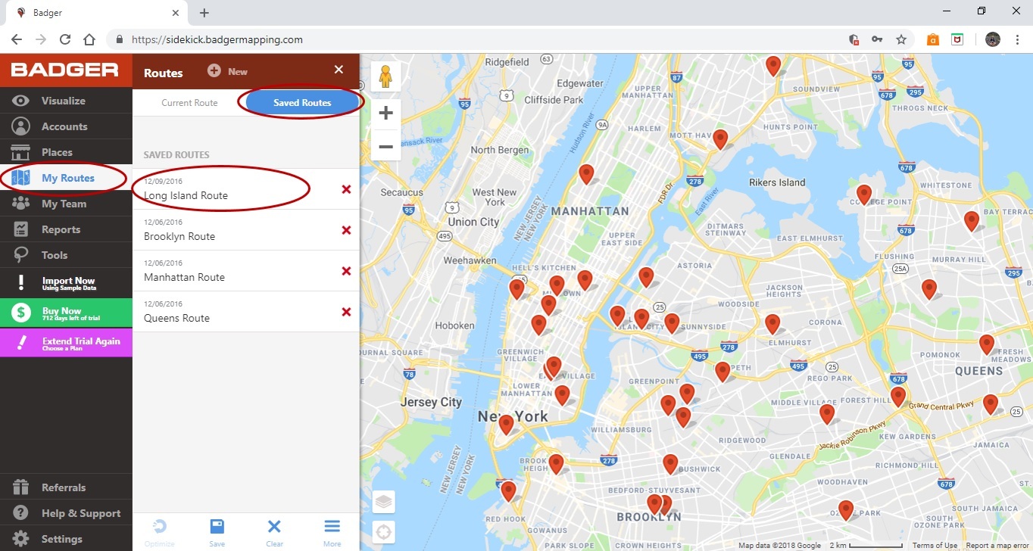Image resolution: width=1033 pixels, height=551 pixels.
Task: Open the Tools lasso icon
Action: [21, 255]
